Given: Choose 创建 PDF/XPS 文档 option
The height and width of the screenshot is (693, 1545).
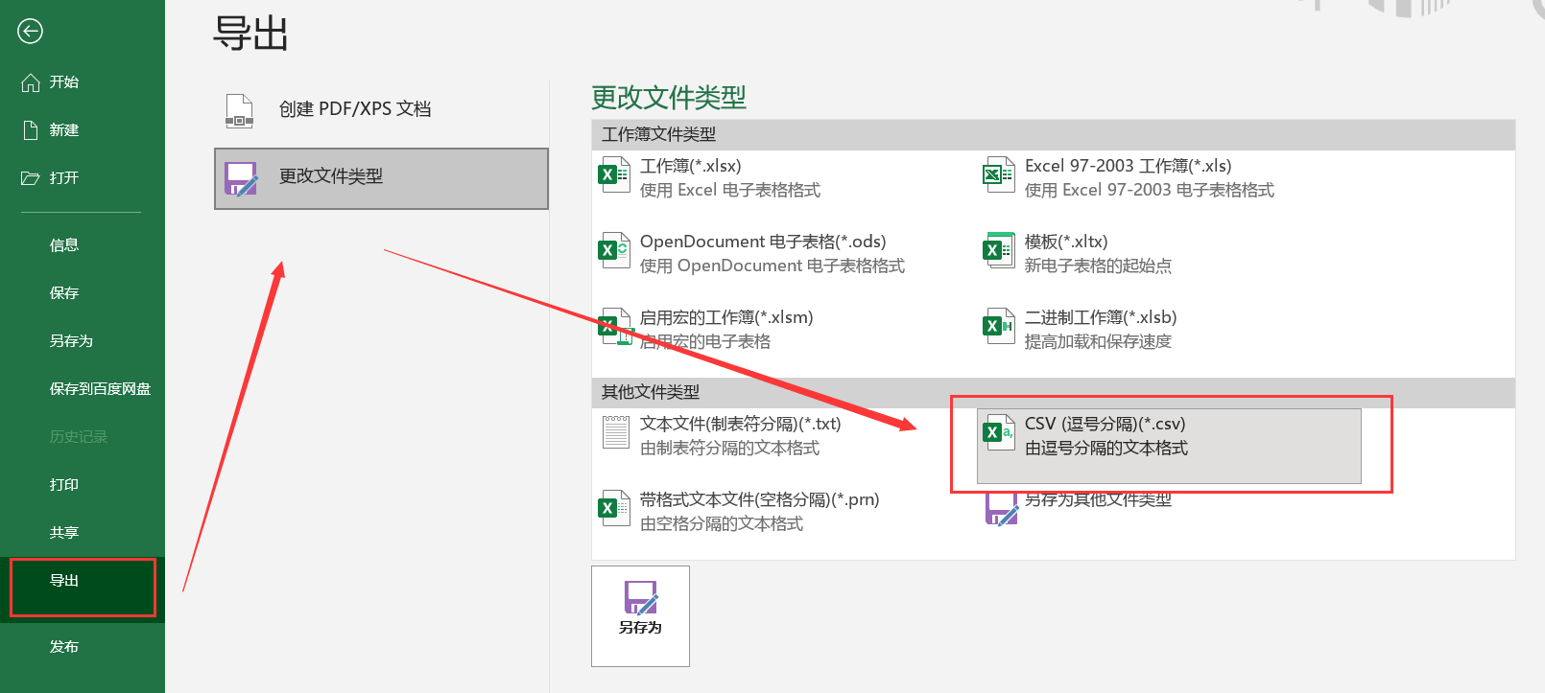Looking at the screenshot, I should coord(381,110).
